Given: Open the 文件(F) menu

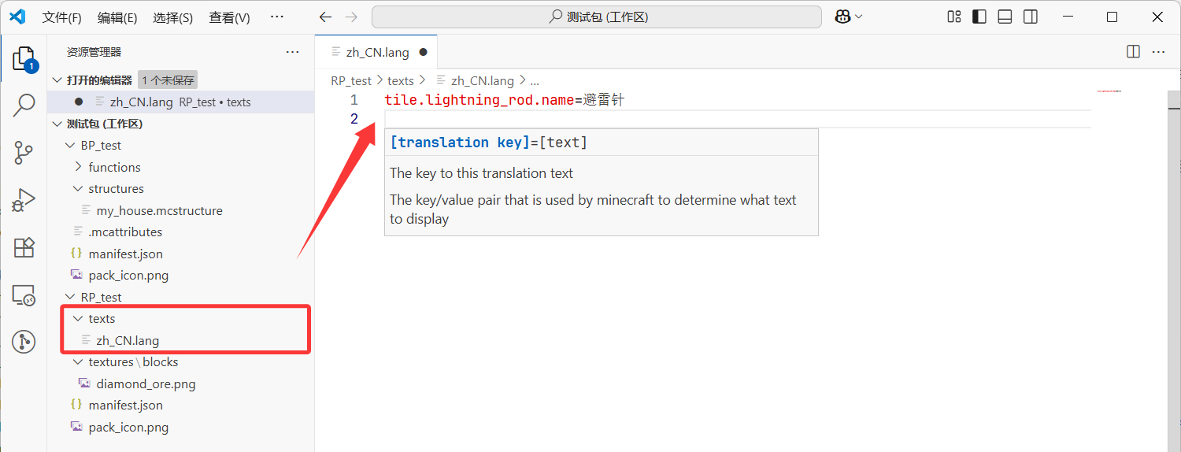Looking at the screenshot, I should click(61, 17).
